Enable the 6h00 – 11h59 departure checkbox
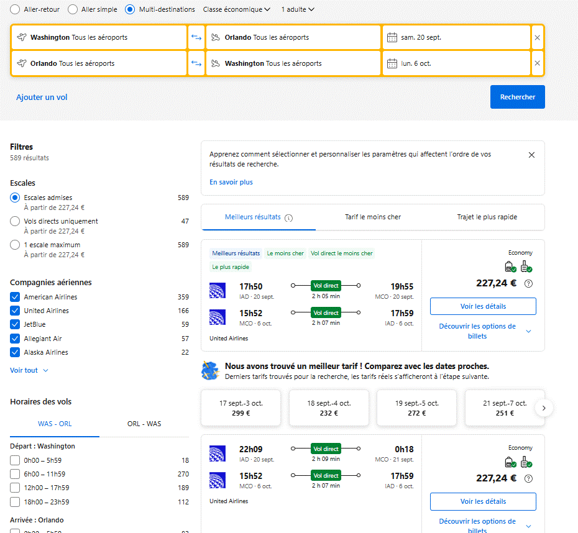578x533 pixels. click(15, 474)
